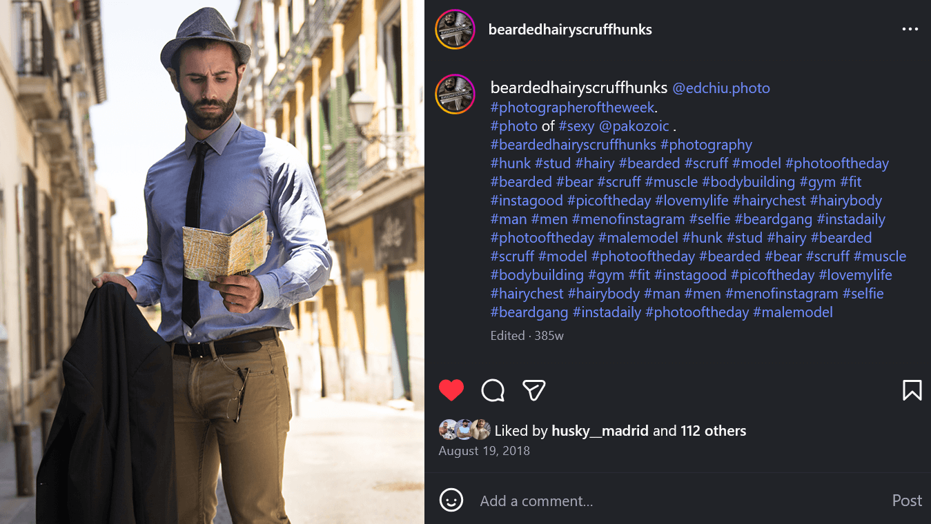Screen dimensions: 931x524
Task: Open more options three-dot menu
Action: click(x=910, y=30)
